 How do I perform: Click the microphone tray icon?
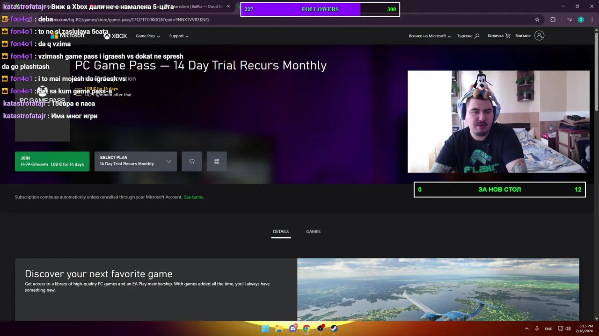pyautogui.click(x=537, y=329)
